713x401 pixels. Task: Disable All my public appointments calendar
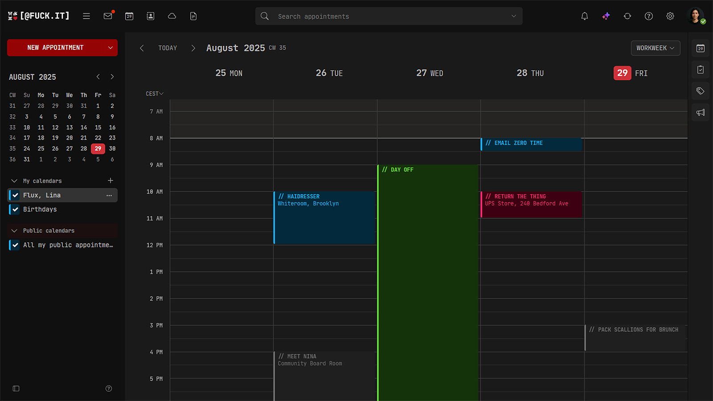point(15,245)
